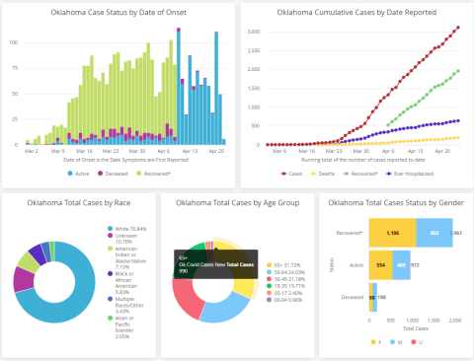This screenshot has height=361, width=474.
Task: Click 36-49 21.18% age legend entry
Action: click(285, 279)
